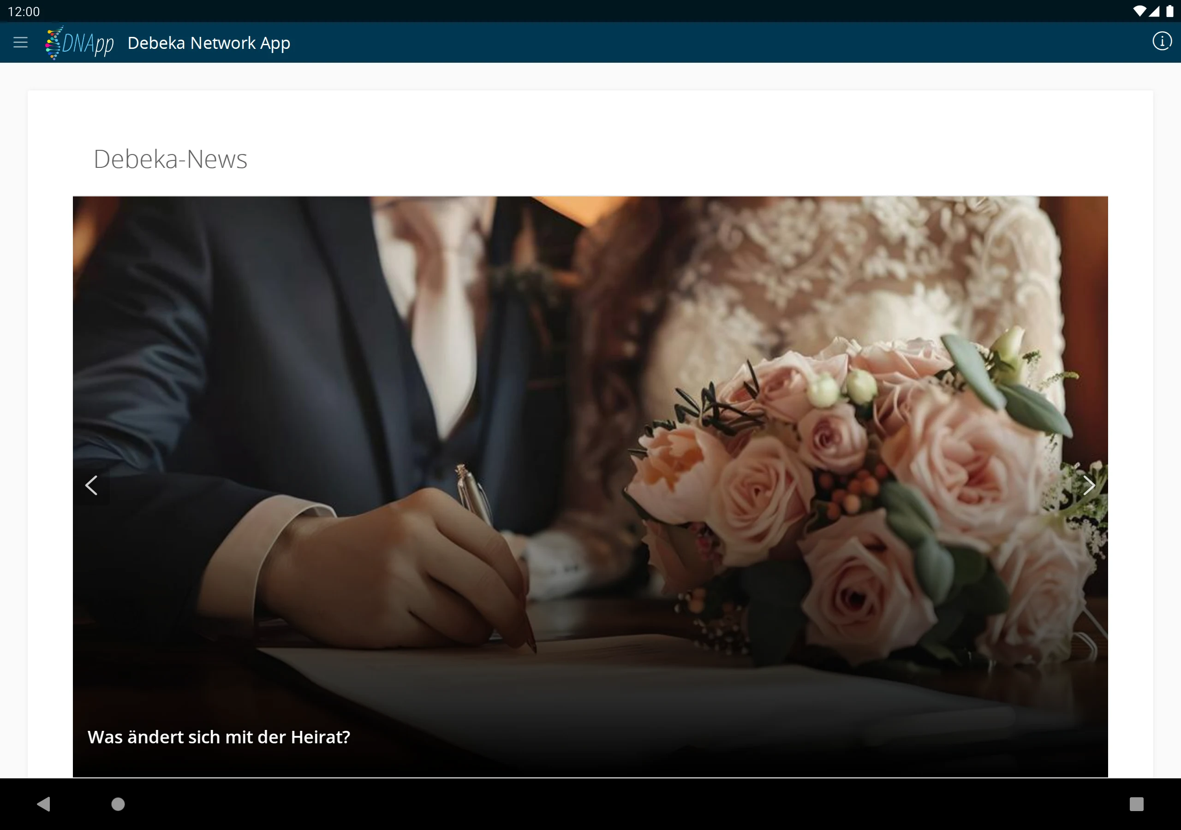Go to previous news slide arrow
Image resolution: width=1181 pixels, height=830 pixels.
91,485
